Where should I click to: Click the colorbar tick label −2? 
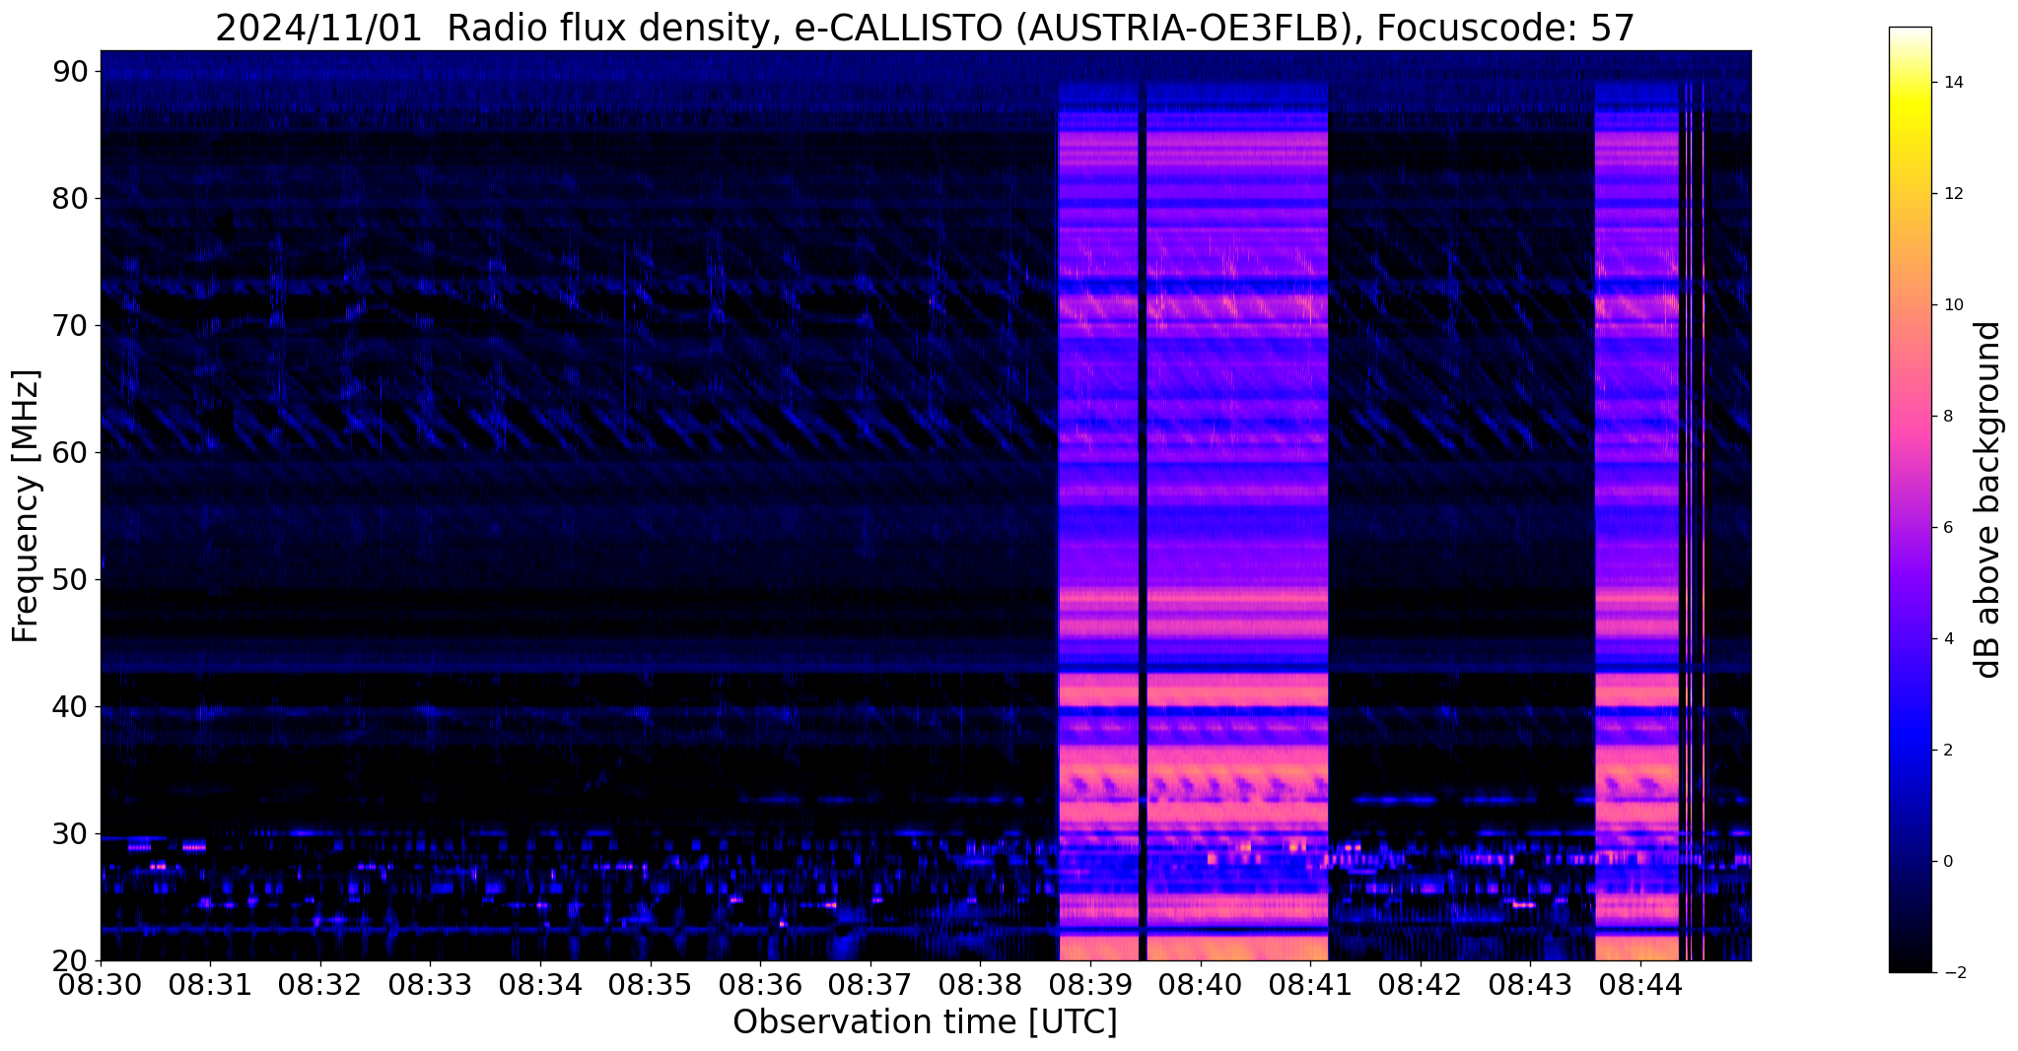(1953, 973)
